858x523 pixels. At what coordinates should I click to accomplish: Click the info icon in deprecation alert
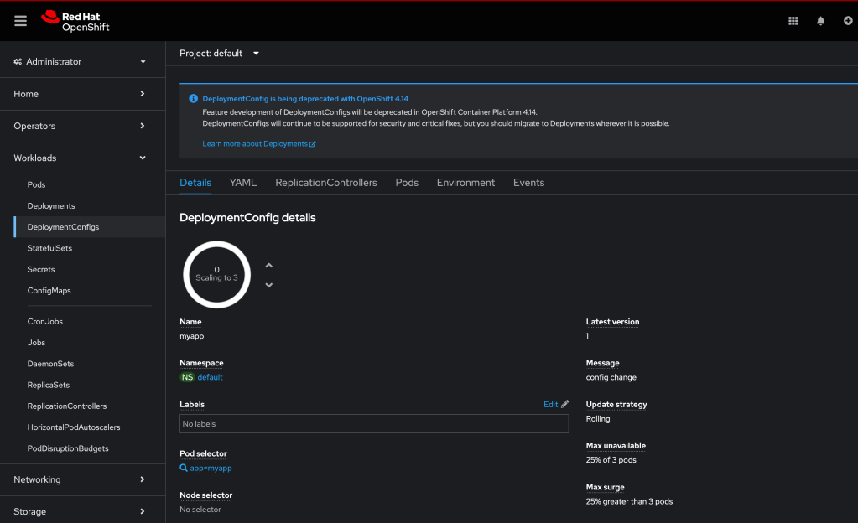[x=193, y=98]
